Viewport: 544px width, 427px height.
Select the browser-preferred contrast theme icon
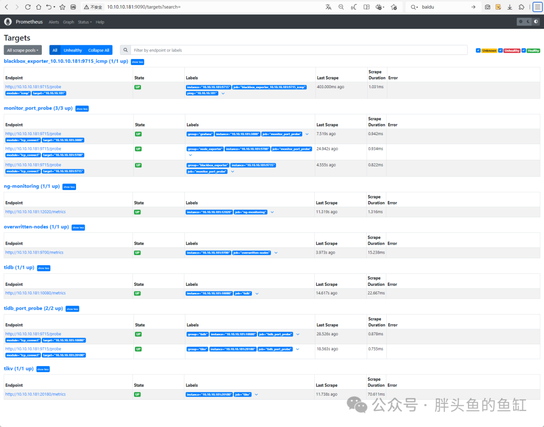point(536,22)
